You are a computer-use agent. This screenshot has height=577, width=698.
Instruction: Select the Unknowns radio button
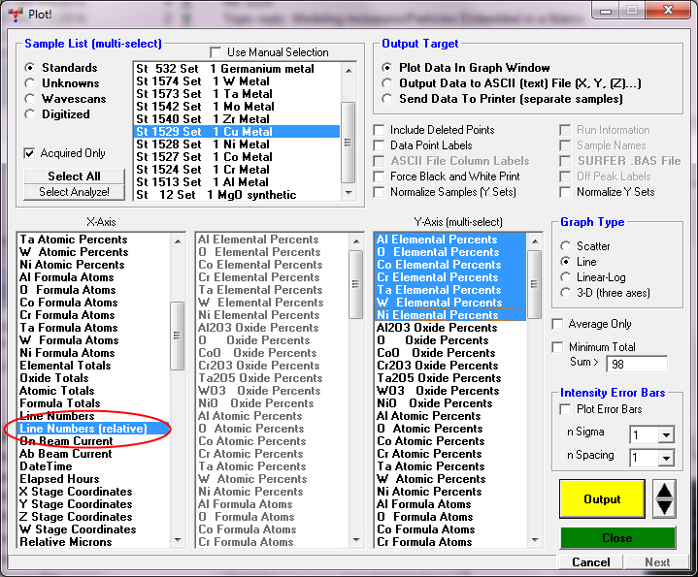30,83
